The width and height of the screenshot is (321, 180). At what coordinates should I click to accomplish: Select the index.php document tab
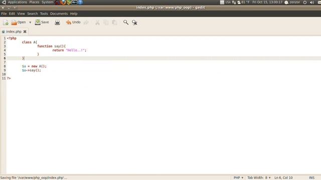(14, 31)
